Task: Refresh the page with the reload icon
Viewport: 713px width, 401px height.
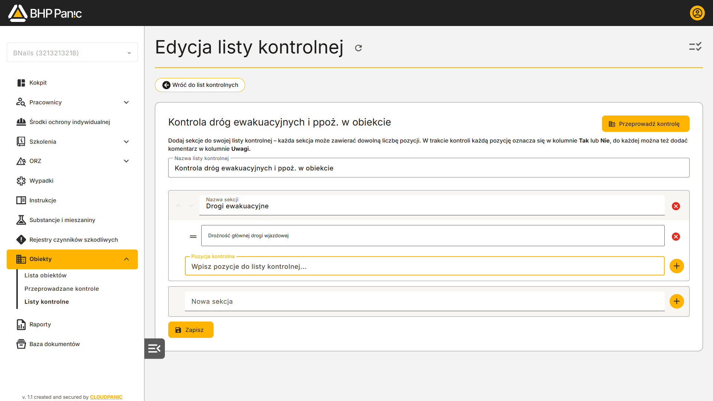Action: [x=358, y=48]
